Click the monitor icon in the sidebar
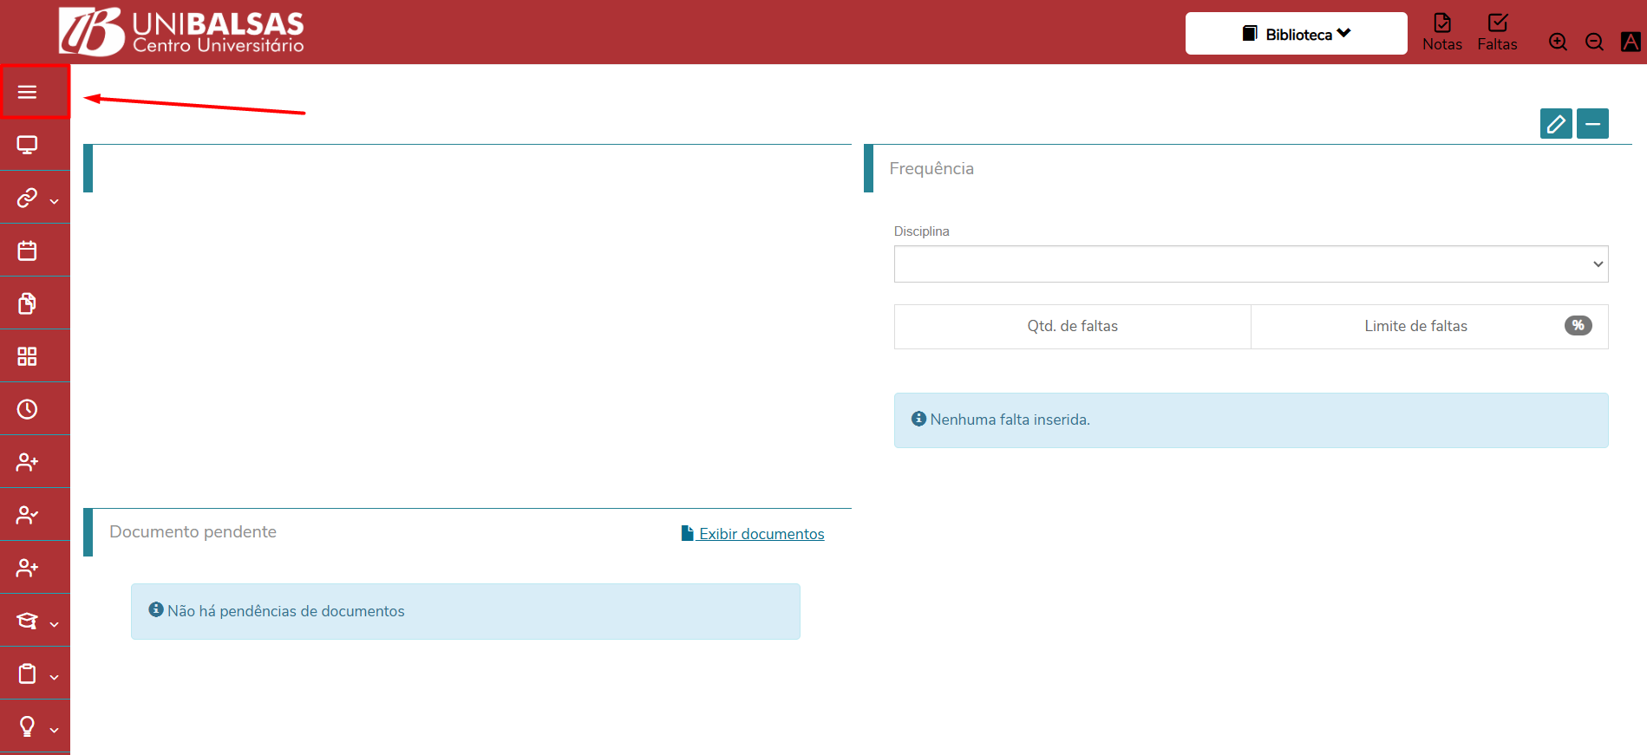This screenshot has height=755, width=1647. [x=27, y=145]
